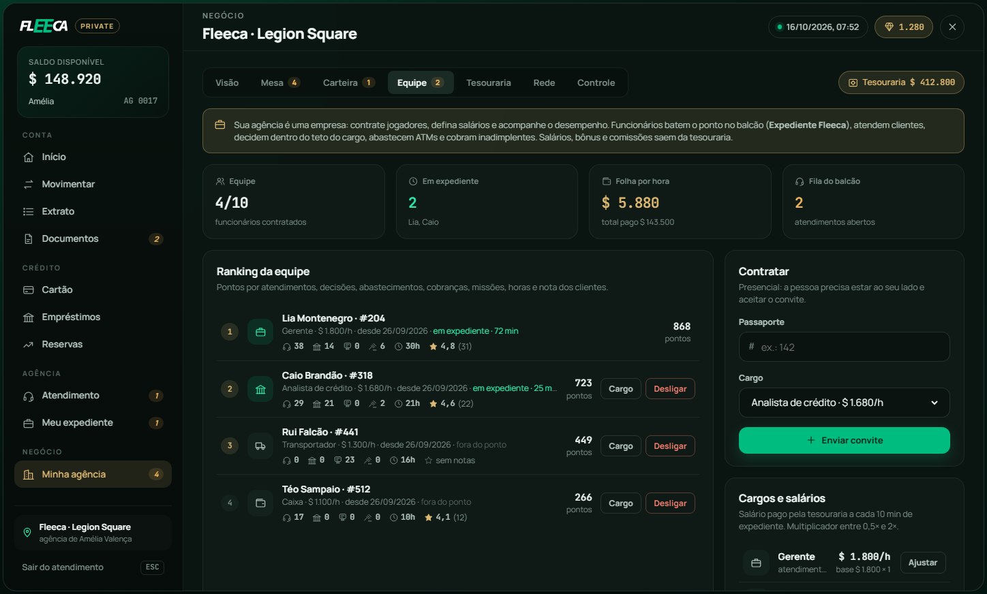Open the Carteira tab
Viewport: 987px width, 594px height.
point(348,83)
